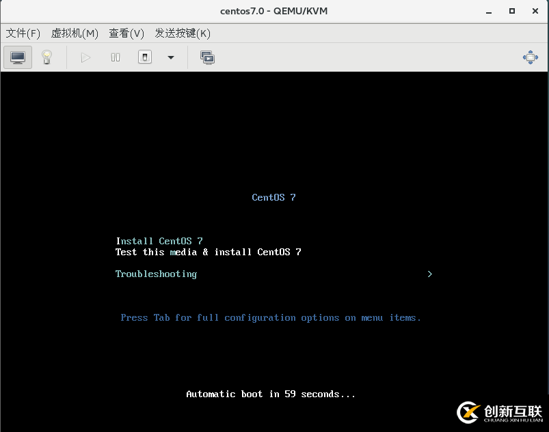
Task: Open virtual hardware details lightbulb icon
Action: (46, 57)
